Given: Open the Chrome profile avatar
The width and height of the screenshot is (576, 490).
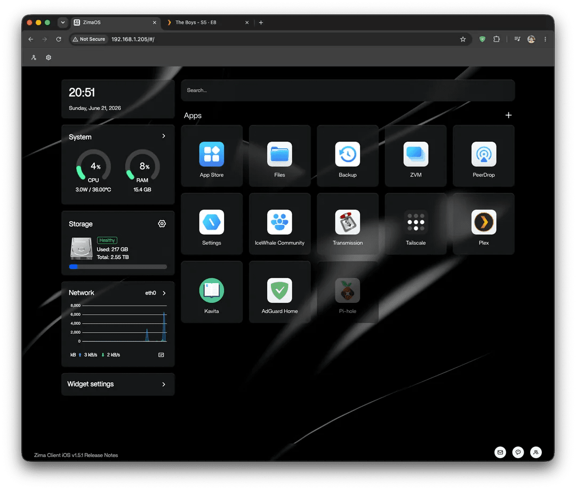Looking at the screenshot, I should (x=531, y=39).
